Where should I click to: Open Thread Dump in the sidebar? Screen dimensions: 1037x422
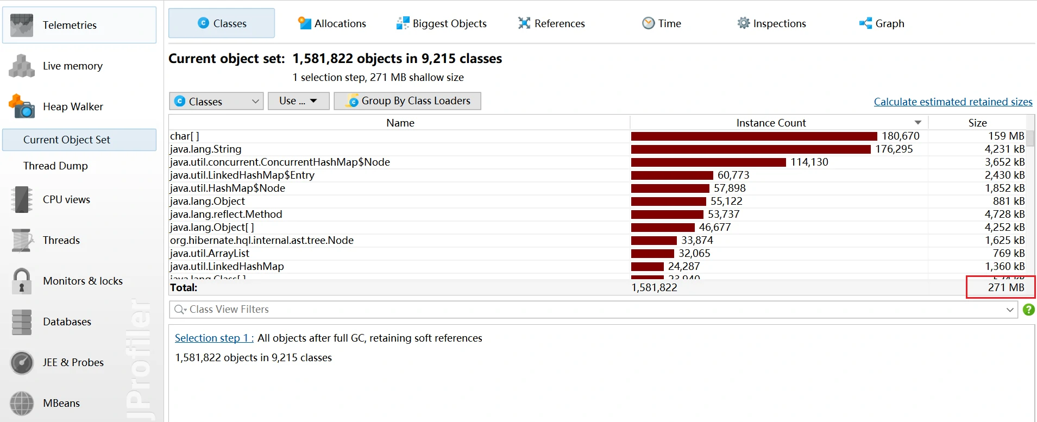[55, 166]
